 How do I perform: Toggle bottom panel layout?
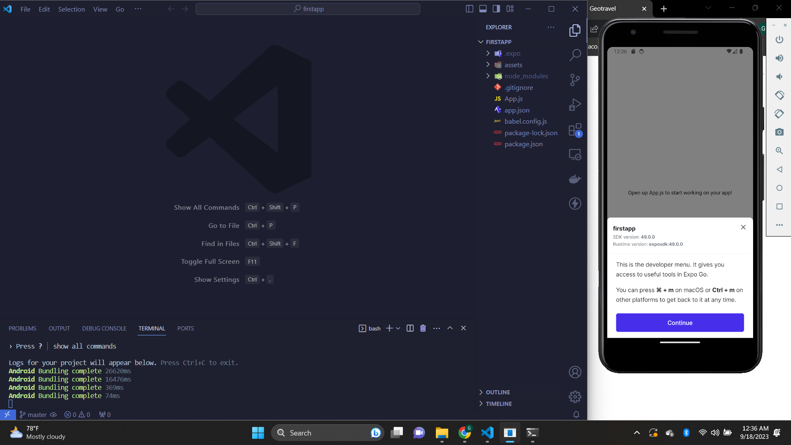coord(483,9)
